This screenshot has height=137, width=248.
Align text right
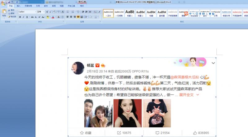click(x=75, y=17)
